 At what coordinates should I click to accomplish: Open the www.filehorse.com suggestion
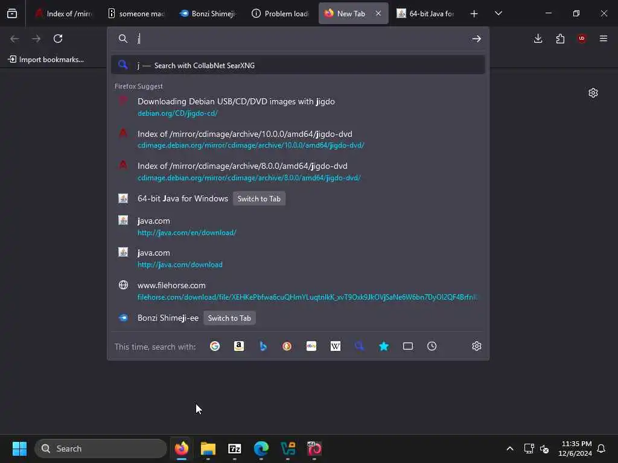[298, 291]
